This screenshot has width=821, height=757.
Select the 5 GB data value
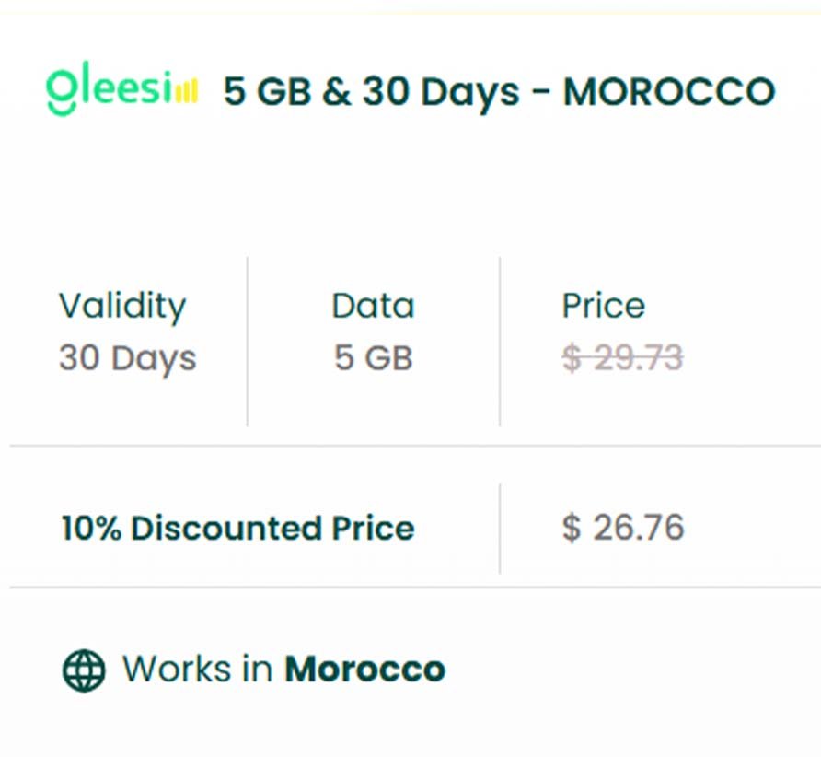pyautogui.click(x=373, y=357)
